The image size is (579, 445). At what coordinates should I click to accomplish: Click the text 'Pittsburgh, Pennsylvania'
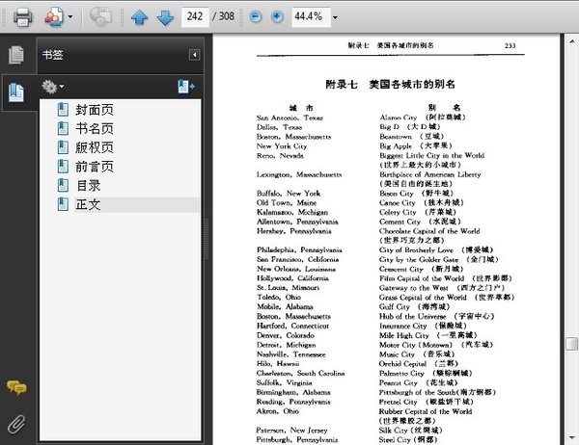point(297,440)
